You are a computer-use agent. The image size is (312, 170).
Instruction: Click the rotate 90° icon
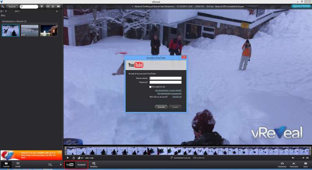click(x=73, y=158)
